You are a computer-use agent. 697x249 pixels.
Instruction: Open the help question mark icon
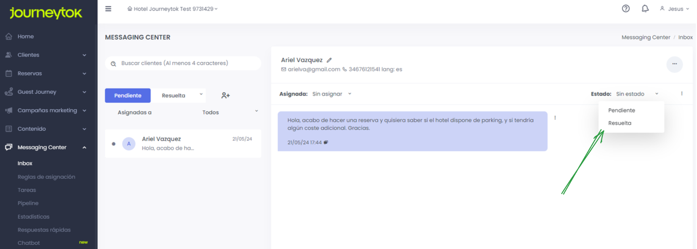pyautogui.click(x=625, y=8)
